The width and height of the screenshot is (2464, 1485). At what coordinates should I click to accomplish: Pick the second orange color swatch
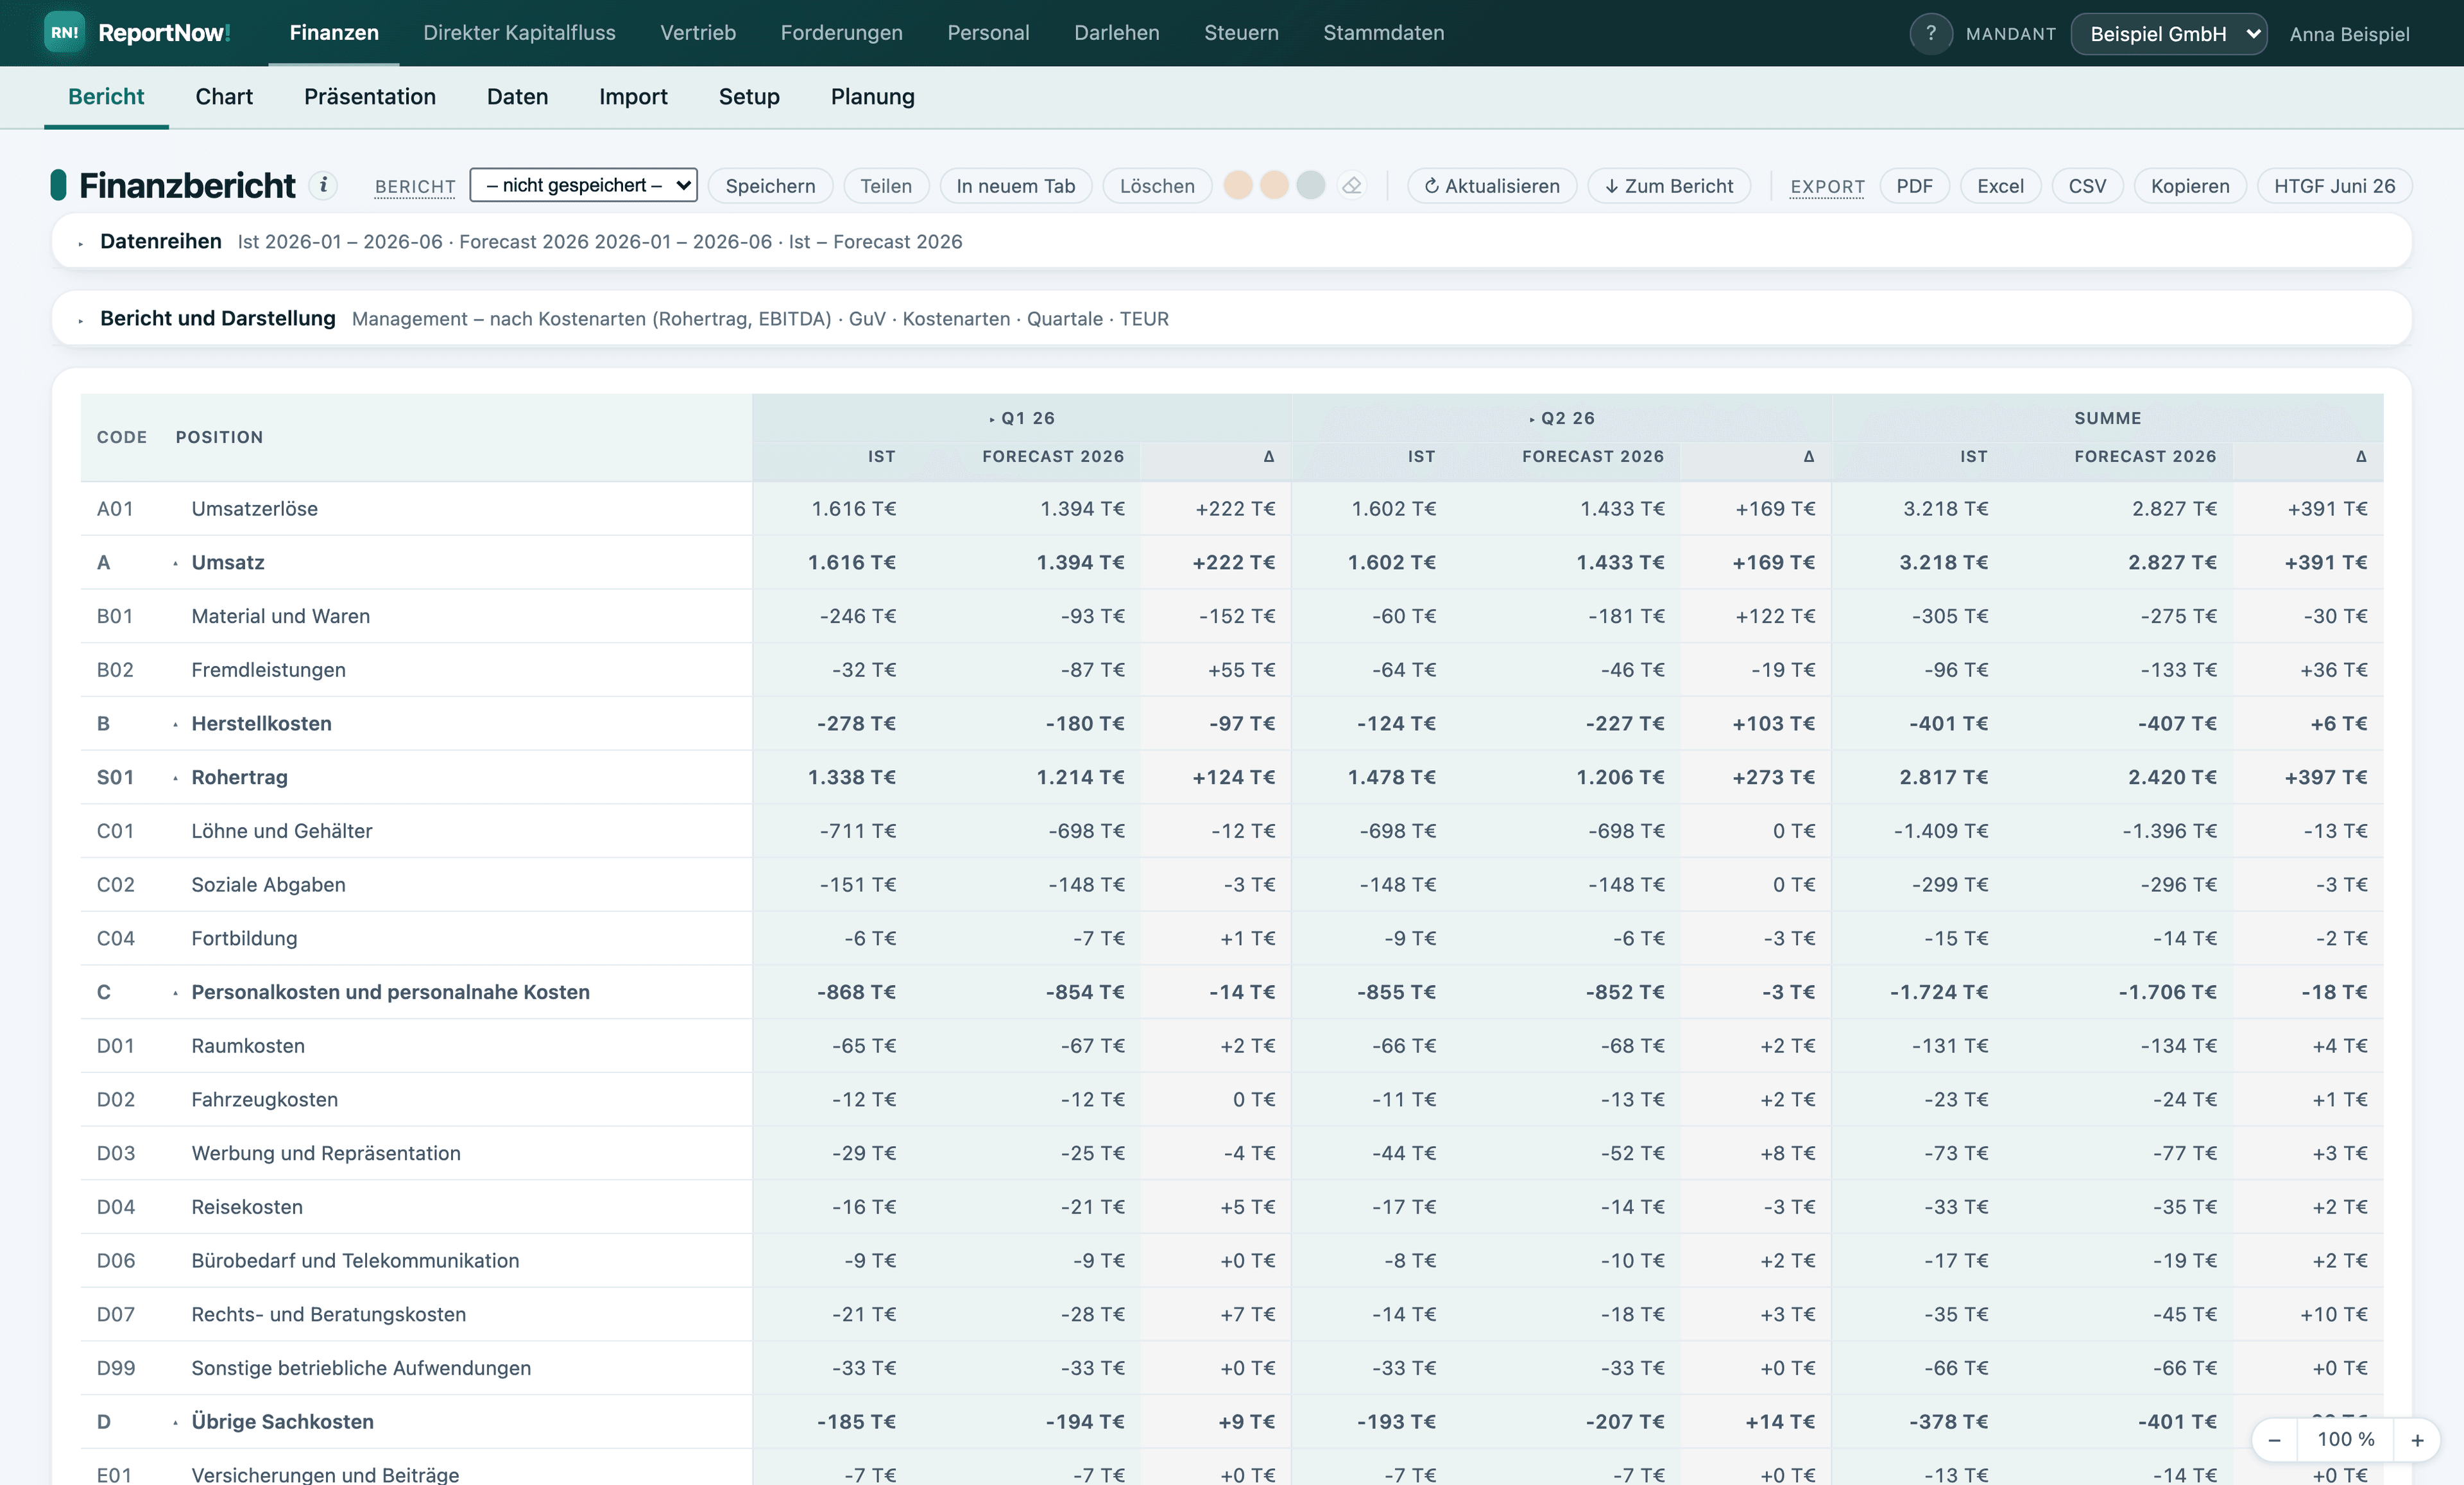[x=1274, y=185]
